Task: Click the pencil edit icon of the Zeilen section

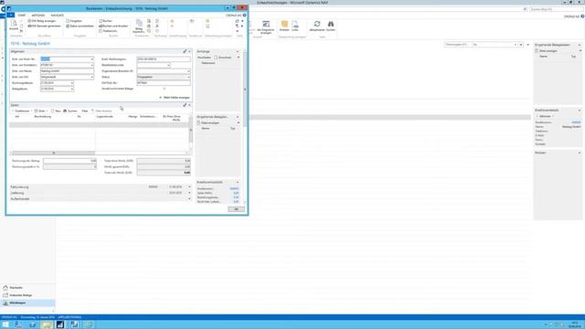Action: (185, 105)
